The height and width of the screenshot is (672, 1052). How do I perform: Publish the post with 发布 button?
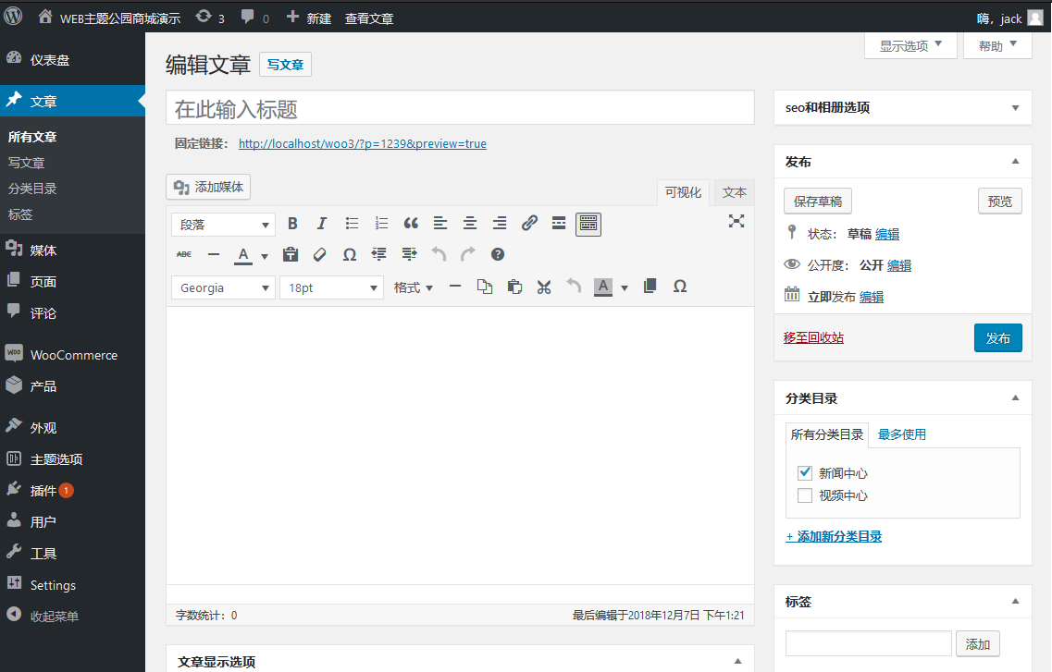998,337
